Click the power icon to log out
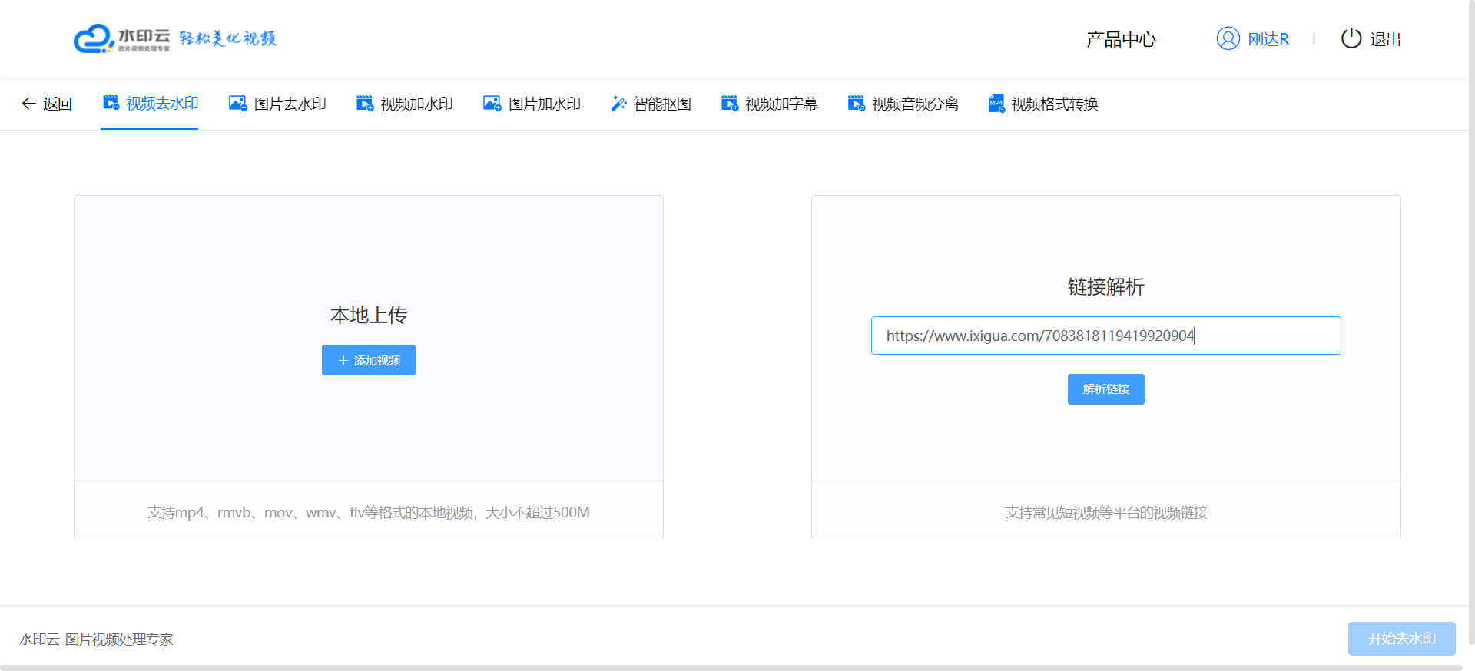Viewport: 1475px width, 671px height. pyautogui.click(x=1351, y=38)
